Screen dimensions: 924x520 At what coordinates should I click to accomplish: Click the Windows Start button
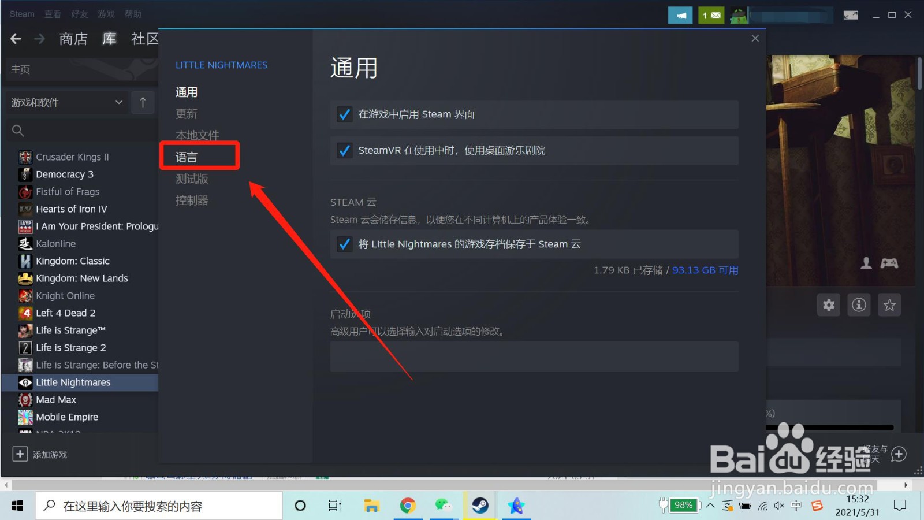[17, 506]
